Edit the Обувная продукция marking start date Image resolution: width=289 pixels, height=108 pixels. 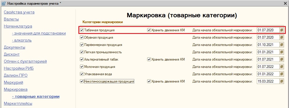coord(268,37)
